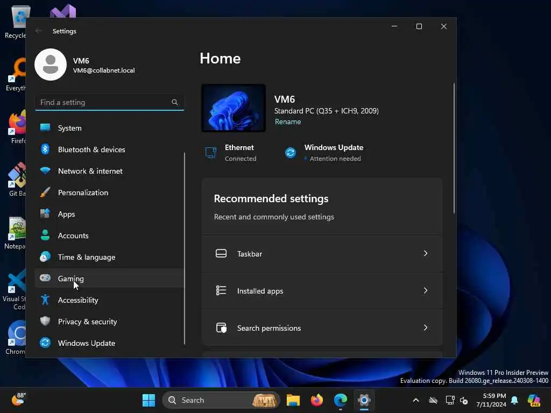This screenshot has width=551, height=413.
Task: Show hidden tray icons chevron
Action: tap(416, 400)
